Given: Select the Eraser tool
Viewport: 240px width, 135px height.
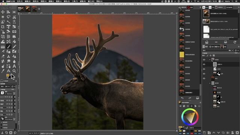Looking at the screenshot, I should click(3, 56).
